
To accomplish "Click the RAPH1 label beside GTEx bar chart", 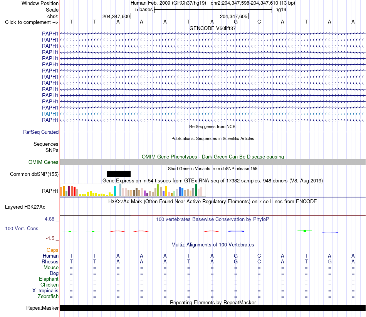I will pos(50,191).
